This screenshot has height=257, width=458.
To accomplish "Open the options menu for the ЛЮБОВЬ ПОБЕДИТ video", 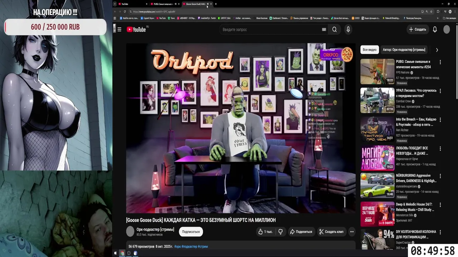I will click(x=440, y=148).
